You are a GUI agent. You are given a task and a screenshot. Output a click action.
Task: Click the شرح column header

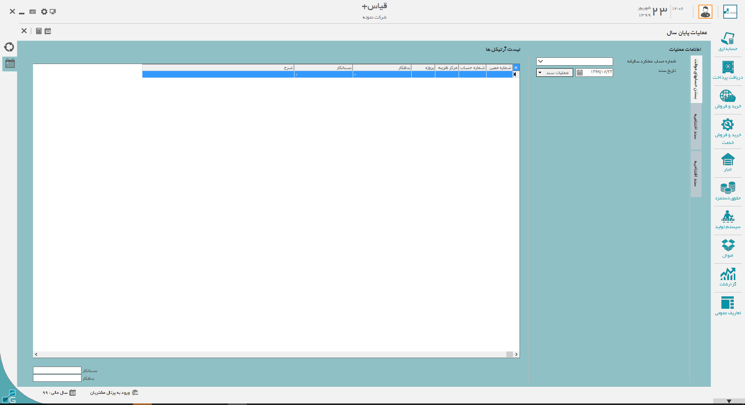tap(218, 68)
